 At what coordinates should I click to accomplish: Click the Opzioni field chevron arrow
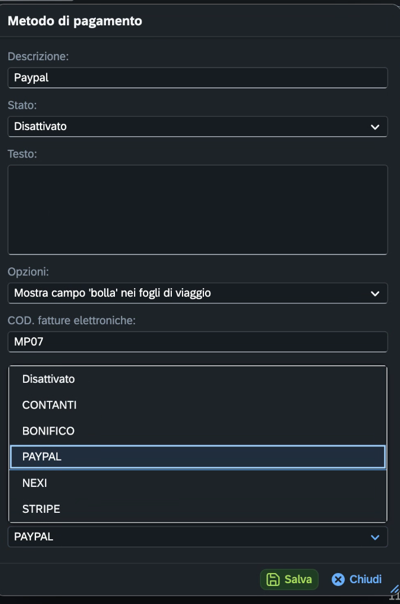pyautogui.click(x=375, y=293)
